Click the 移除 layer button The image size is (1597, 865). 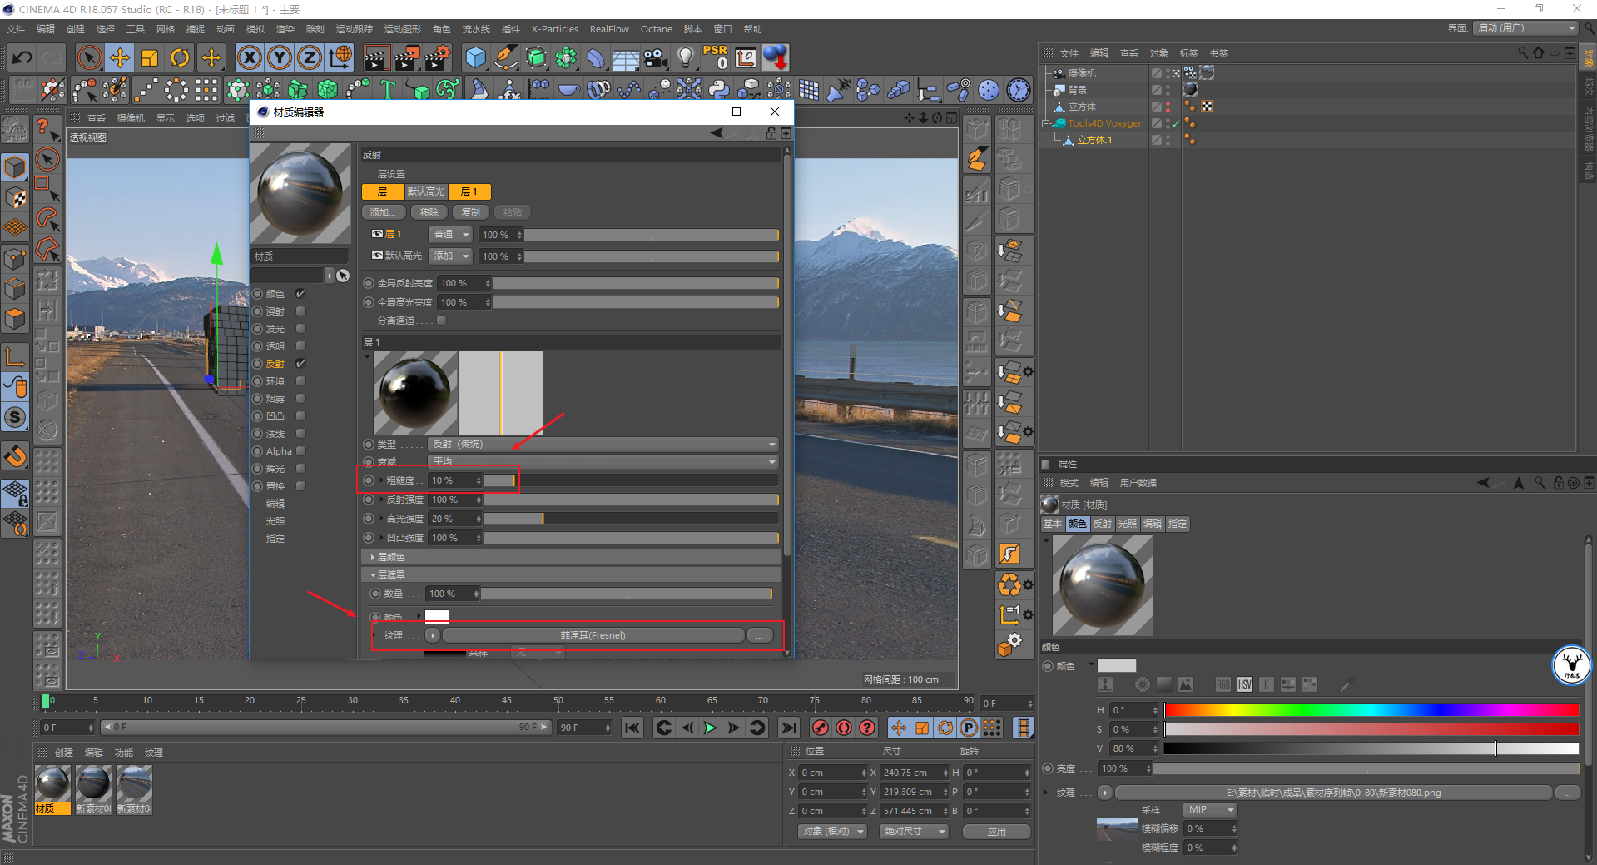(429, 212)
